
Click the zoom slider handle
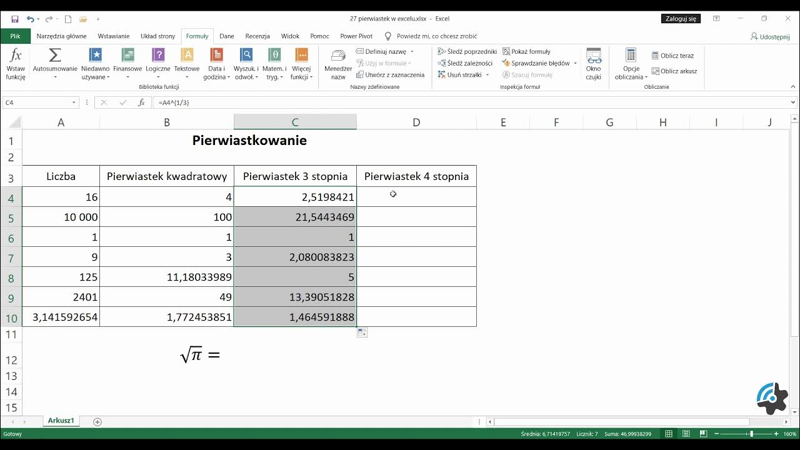coord(751,434)
